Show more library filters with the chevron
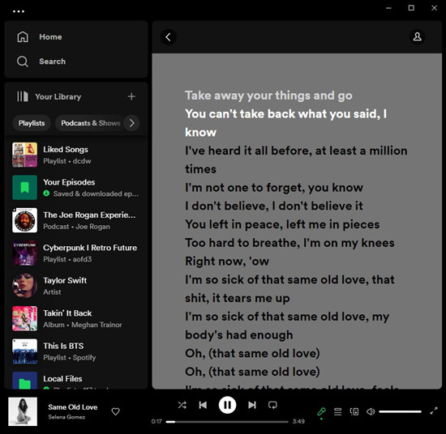This screenshot has height=434, width=446. point(131,123)
